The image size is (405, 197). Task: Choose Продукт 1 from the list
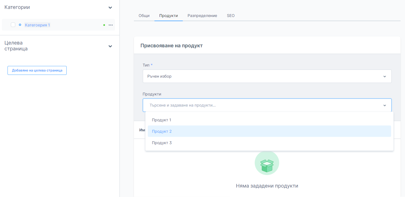pyautogui.click(x=161, y=120)
